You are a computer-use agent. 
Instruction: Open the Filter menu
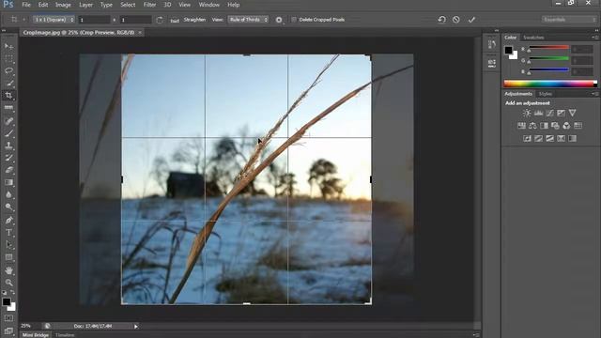[x=149, y=5]
